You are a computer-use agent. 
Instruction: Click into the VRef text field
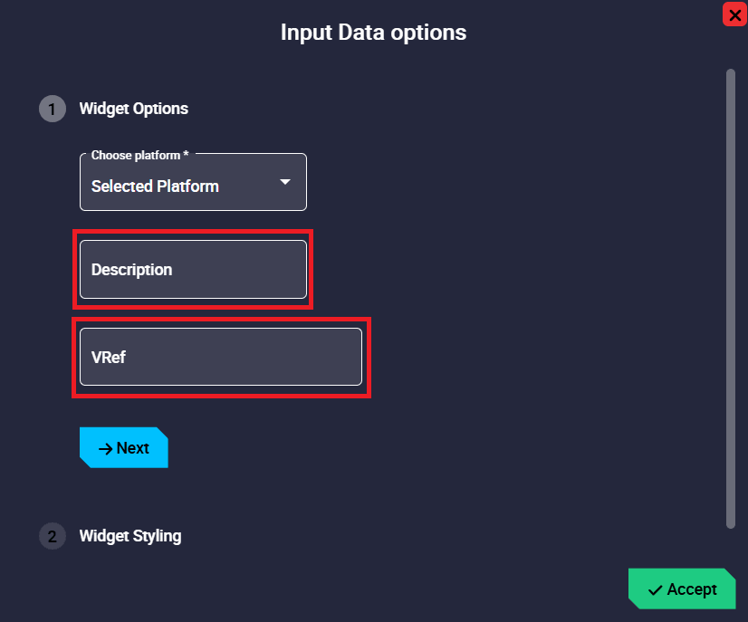[x=220, y=357]
